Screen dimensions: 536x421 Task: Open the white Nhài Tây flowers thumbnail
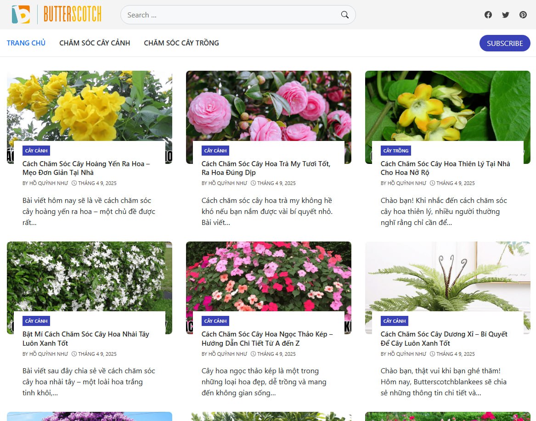point(90,276)
